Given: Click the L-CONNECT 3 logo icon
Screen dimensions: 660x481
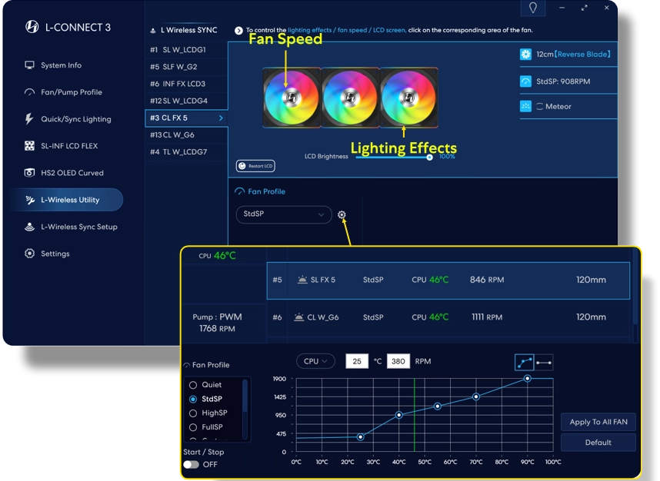Looking at the screenshot, I should pyautogui.click(x=32, y=27).
